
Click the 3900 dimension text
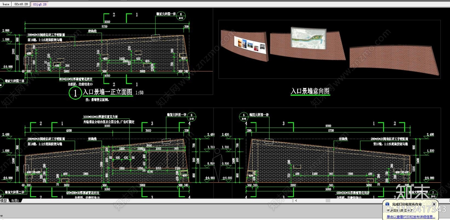148,131
